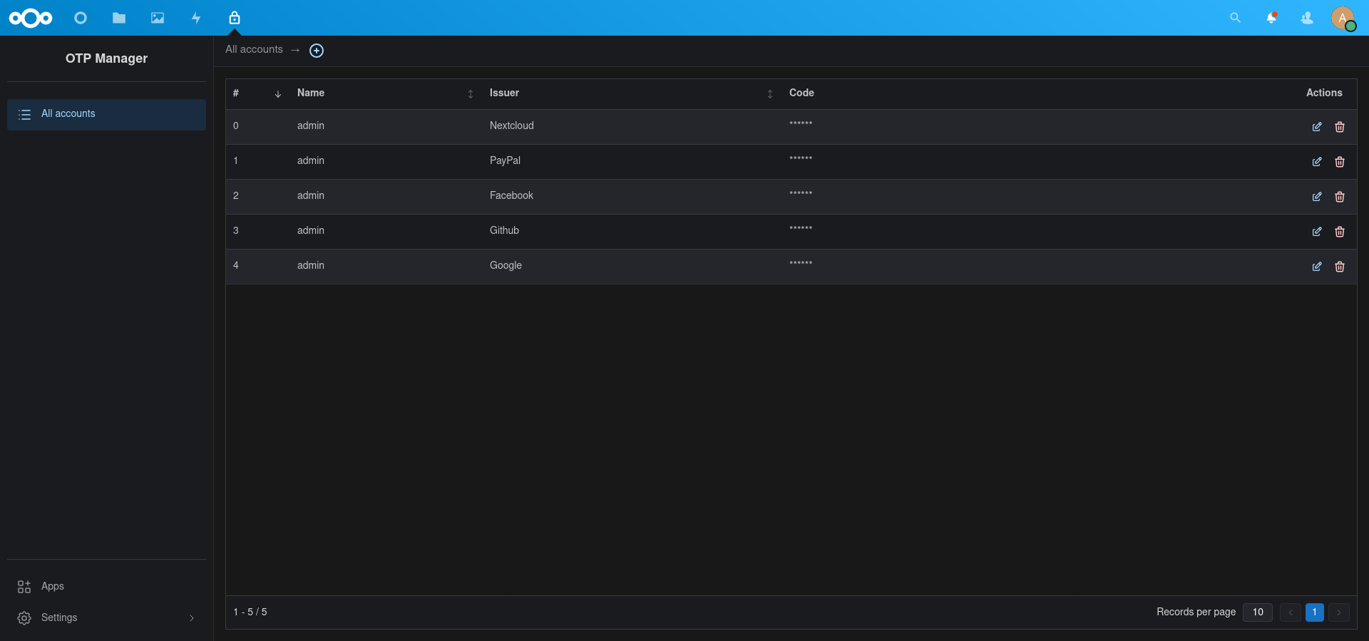
Task: Delete the Github account
Action: point(1340,232)
